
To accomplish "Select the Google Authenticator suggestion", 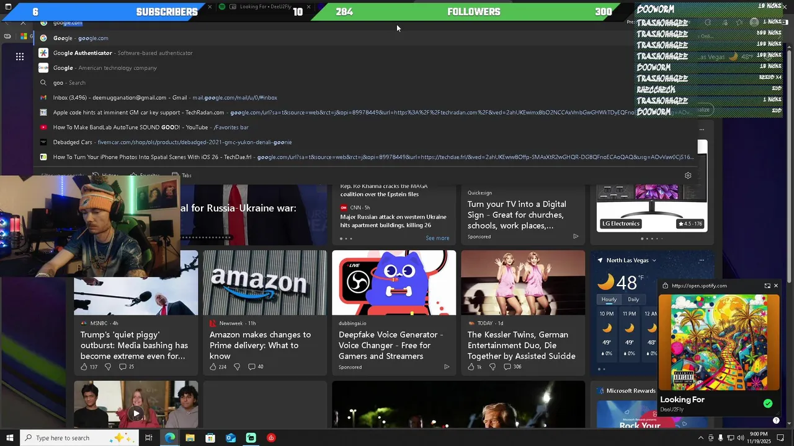I will point(366,53).
